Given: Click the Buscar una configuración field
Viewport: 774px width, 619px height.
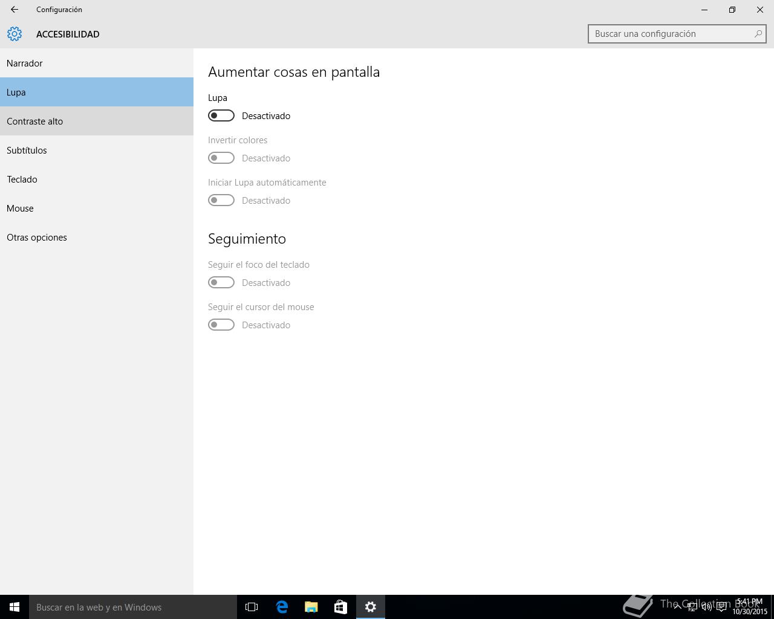Looking at the screenshot, I should (x=677, y=34).
